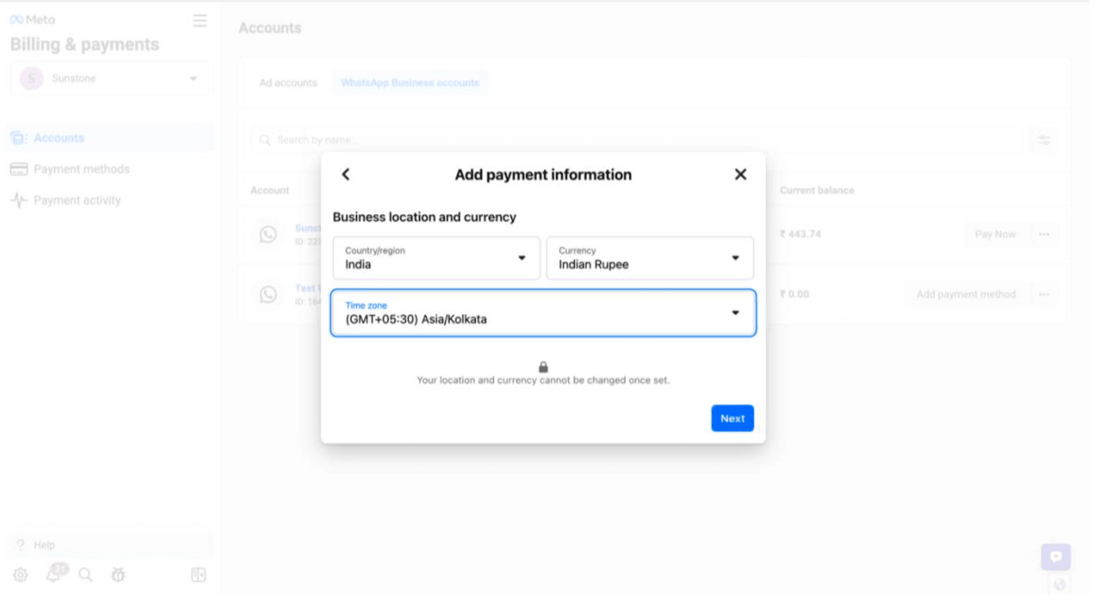Select WhatsApp Business accounts tab
The image size is (1098, 606).
click(x=410, y=83)
